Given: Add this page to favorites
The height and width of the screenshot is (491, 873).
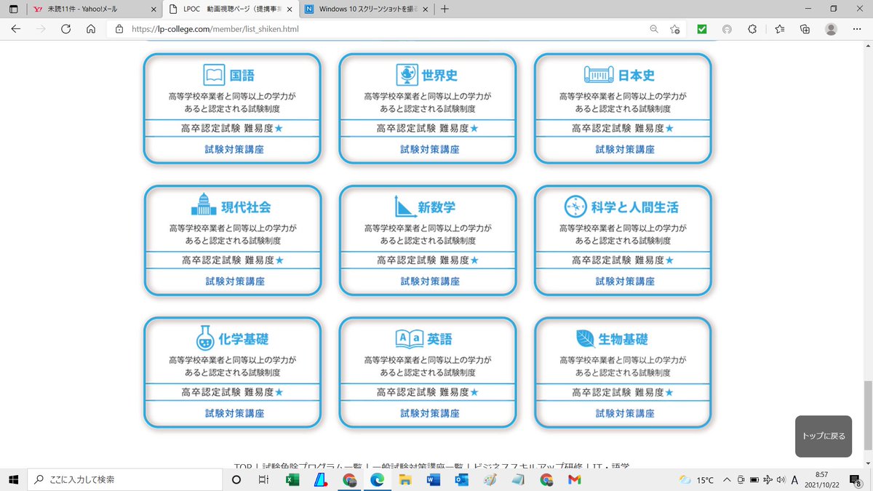Looking at the screenshot, I should [x=676, y=29].
